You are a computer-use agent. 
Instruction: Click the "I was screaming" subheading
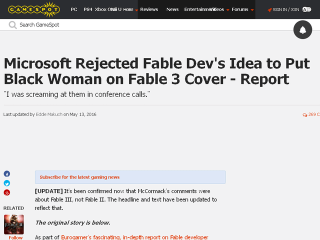[76, 94]
